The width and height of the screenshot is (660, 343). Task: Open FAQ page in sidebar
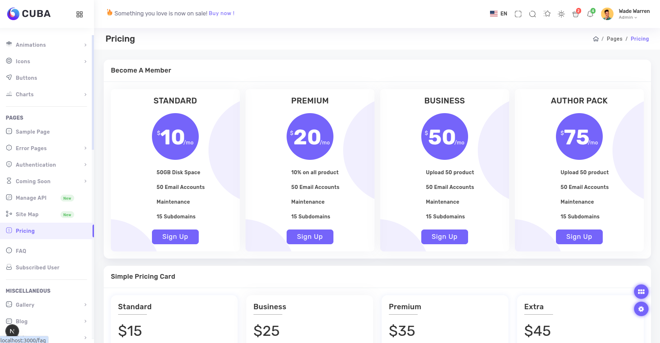(x=21, y=251)
